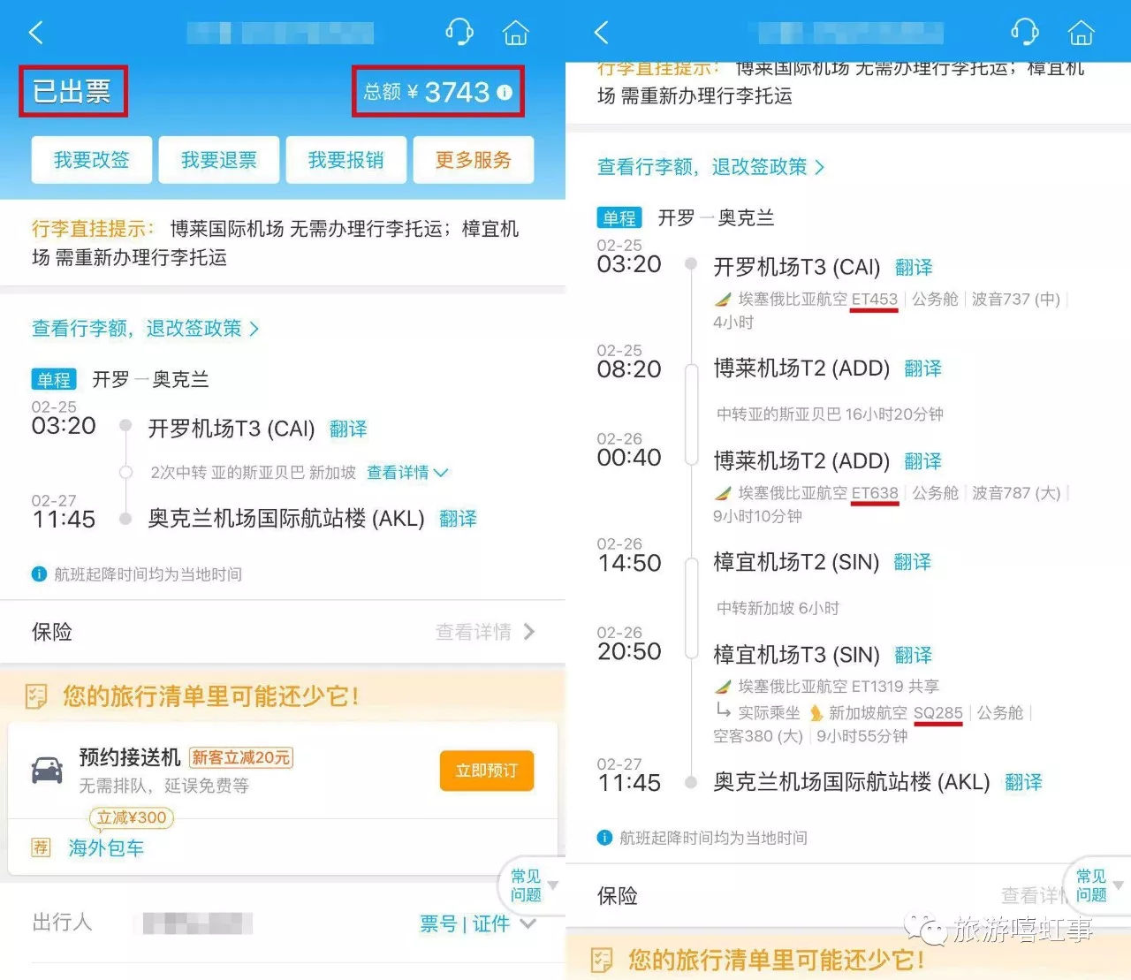Open customer service via the headset icon

[459, 32]
